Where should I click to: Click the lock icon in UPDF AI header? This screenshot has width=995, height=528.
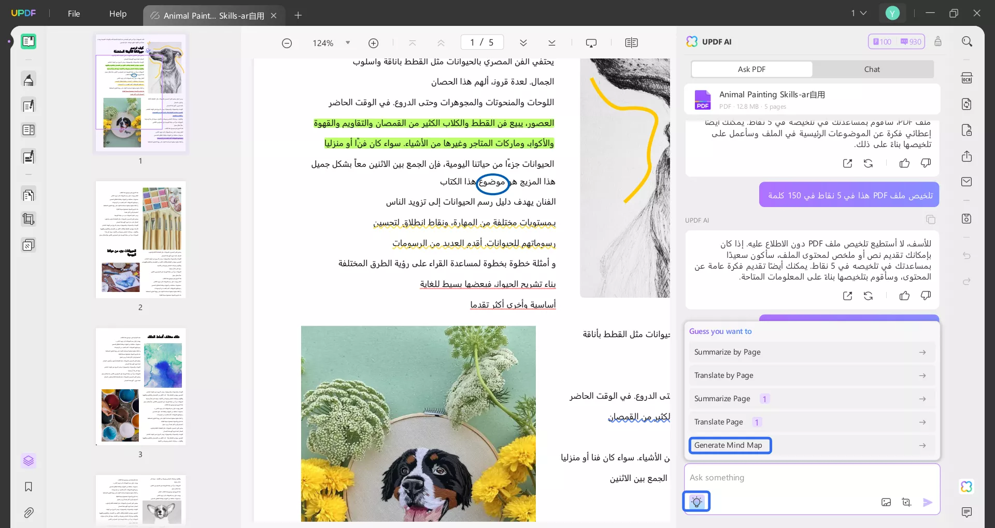click(x=938, y=41)
